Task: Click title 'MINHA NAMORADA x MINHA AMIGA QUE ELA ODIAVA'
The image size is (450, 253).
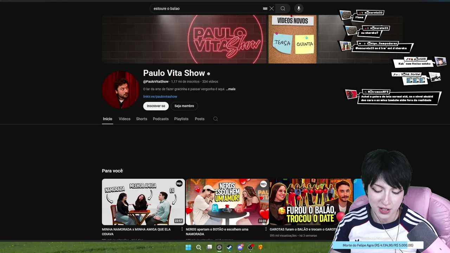Action: pyautogui.click(x=136, y=232)
